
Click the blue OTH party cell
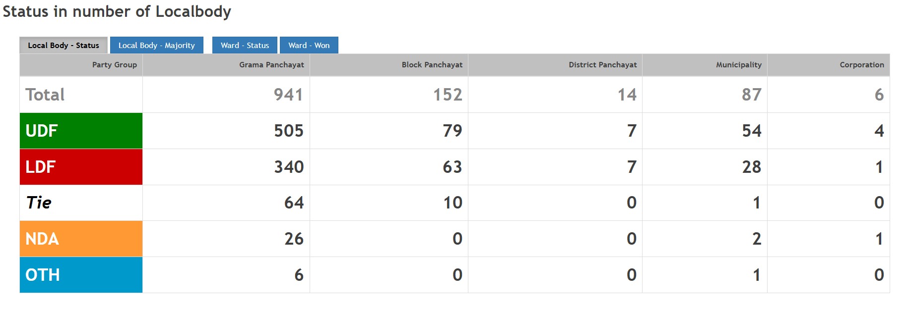tap(81, 275)
